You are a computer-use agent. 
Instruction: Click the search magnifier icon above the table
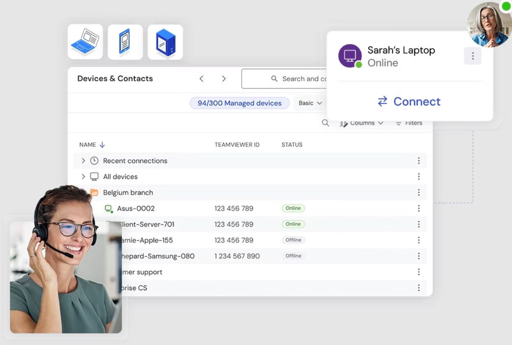point(325,123)
